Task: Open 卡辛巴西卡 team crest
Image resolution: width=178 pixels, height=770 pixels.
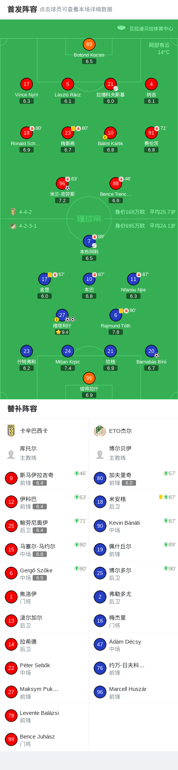Action: (x=11, y=431)
